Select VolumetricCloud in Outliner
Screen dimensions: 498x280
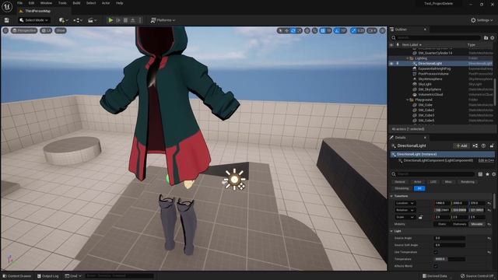coord(430,95)
